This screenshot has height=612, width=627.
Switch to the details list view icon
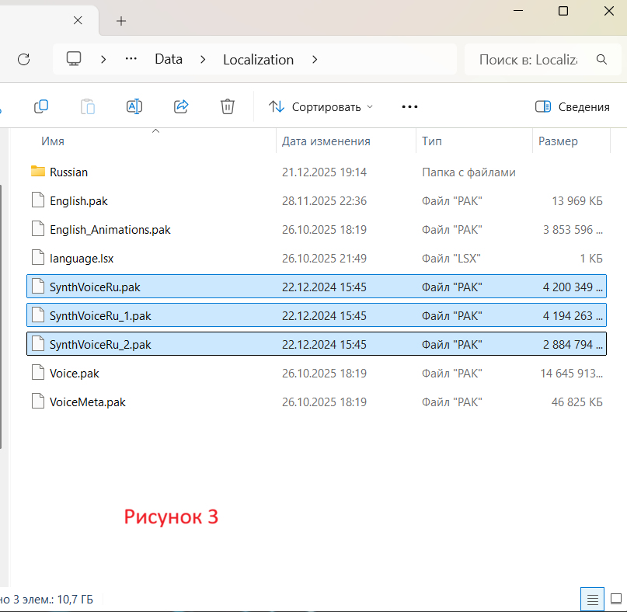[x=593, y=599]
